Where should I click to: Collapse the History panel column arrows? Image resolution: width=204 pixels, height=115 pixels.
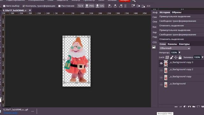(x=182, y=9)
